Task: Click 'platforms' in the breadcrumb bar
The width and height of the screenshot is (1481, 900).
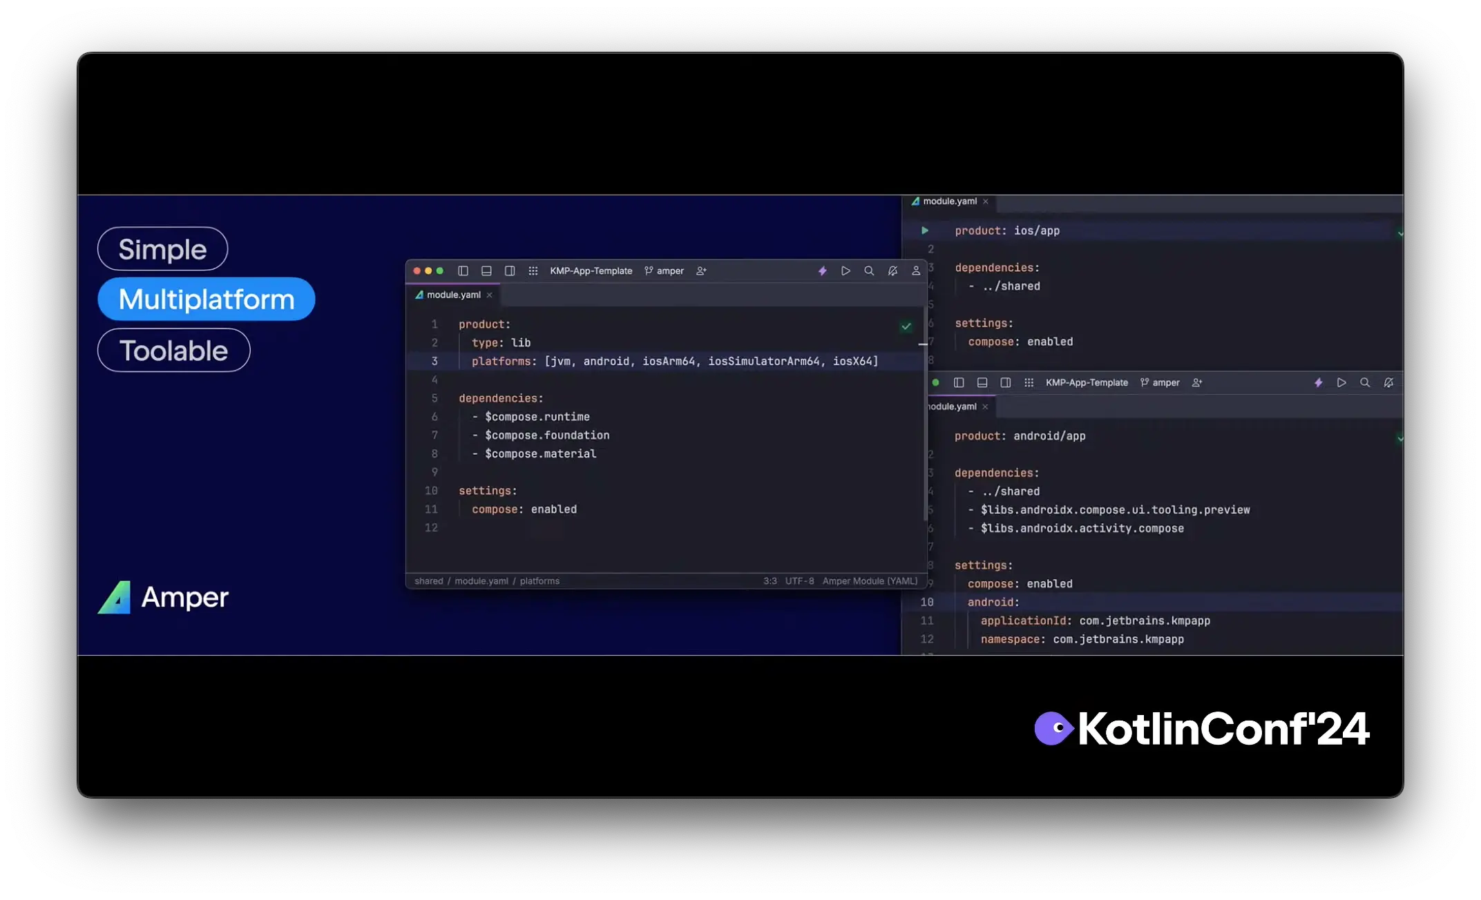Action: pos(539,581)
